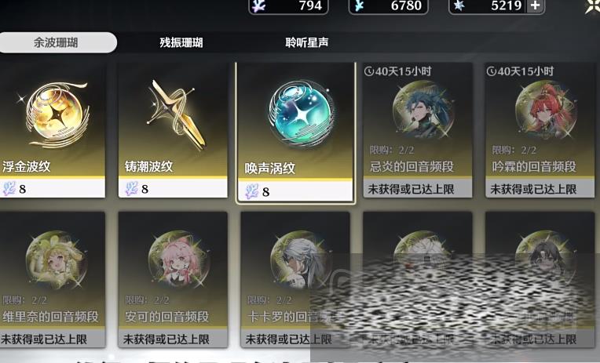Click the 6780 currency counter

pyautogui.click(x=389, y=6)
